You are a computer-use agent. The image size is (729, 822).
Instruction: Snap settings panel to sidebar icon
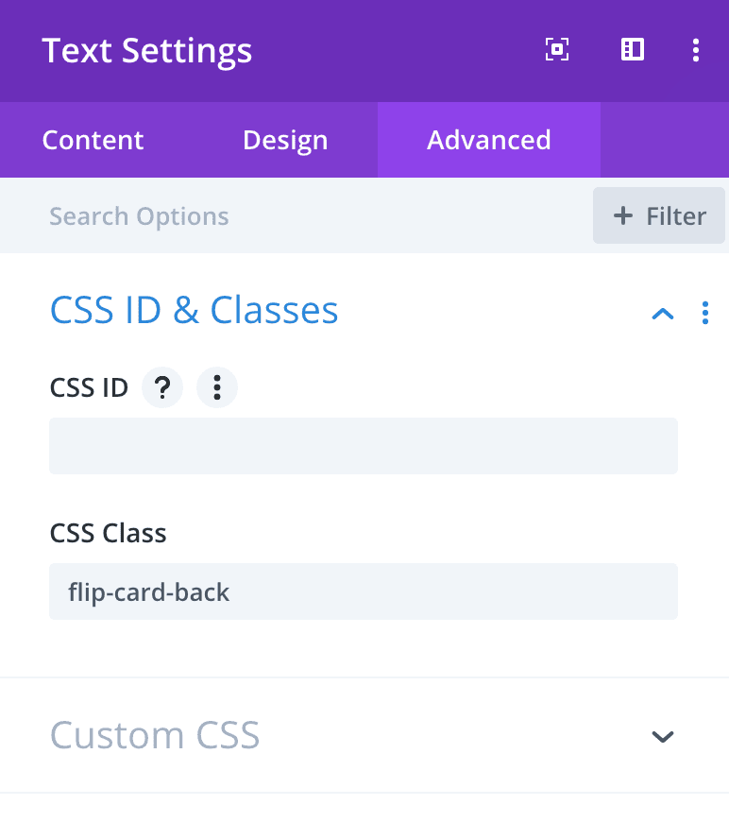tap(633, 50)
